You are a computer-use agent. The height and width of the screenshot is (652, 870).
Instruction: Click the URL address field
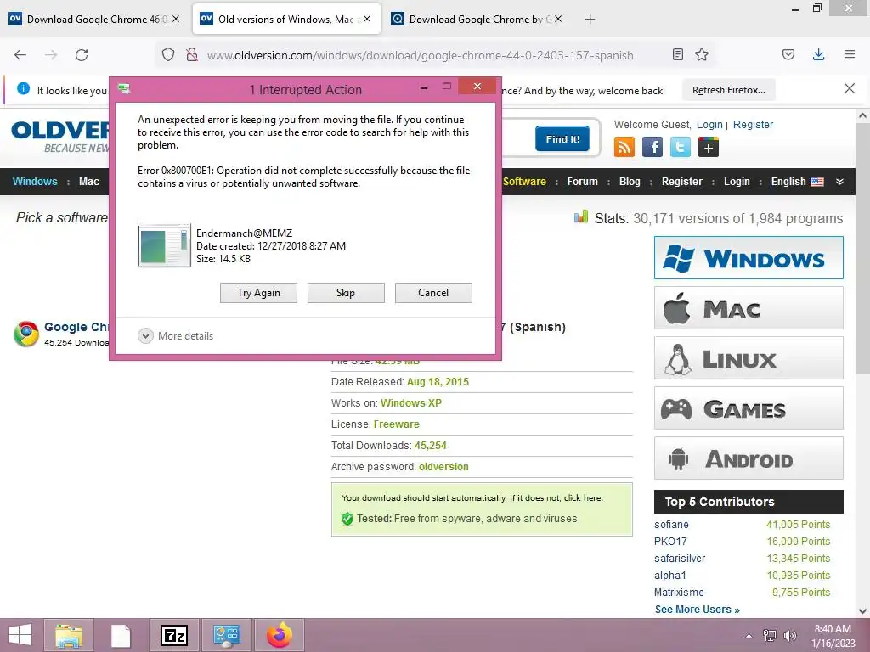pyautogui.click(x=420, y=55)
